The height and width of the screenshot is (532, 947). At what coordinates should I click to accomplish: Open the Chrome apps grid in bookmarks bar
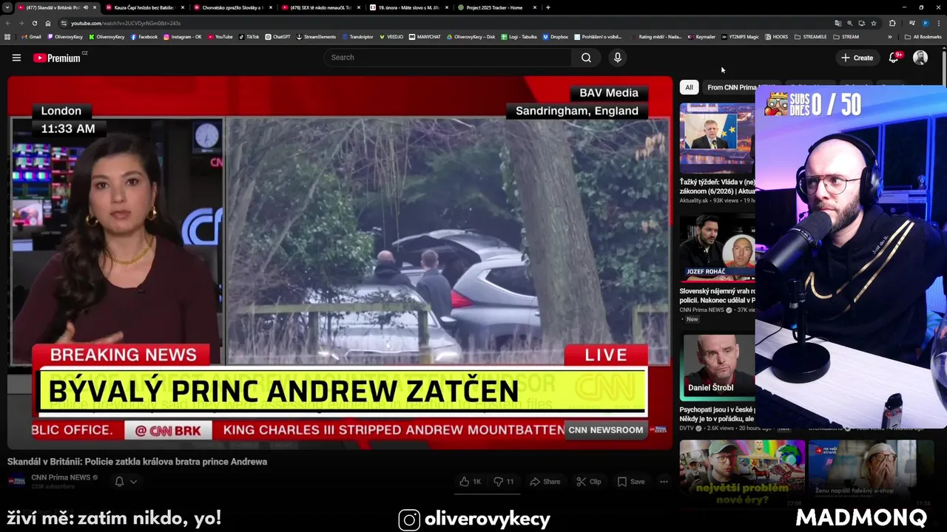tap(7, 37)
